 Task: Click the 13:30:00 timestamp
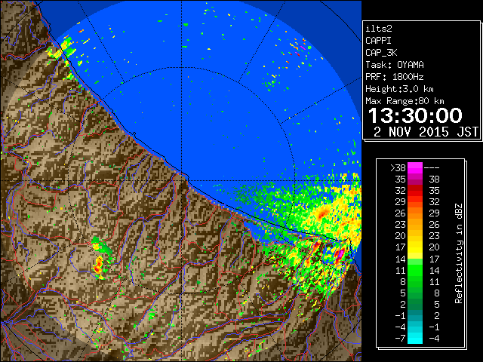415,115
